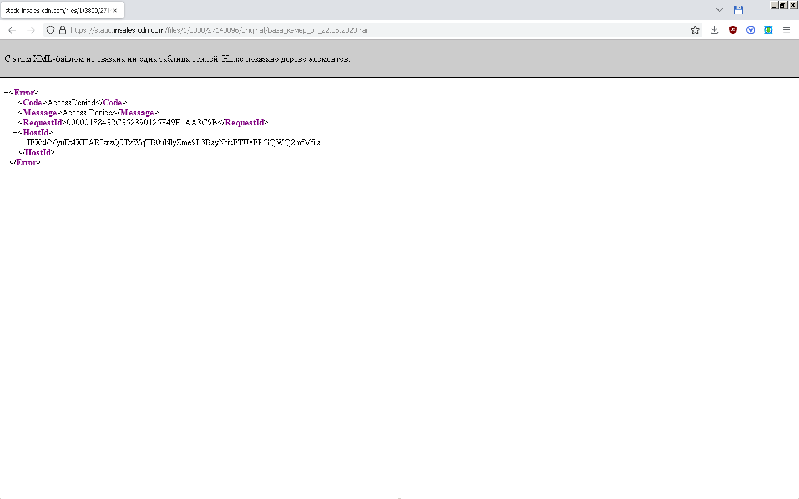Go back to the previous page
The height and width of the screenshot is (499, 799).
point(12,30)
